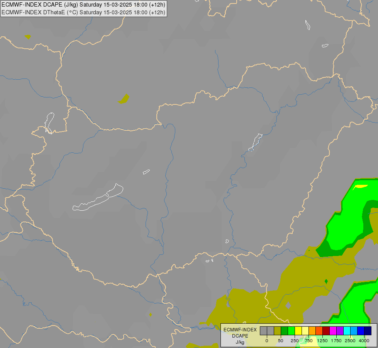The width and height of the screenshot is (378, 348).
Task: Click the red-orange legend swatch
Action: (x=319, y=331)
